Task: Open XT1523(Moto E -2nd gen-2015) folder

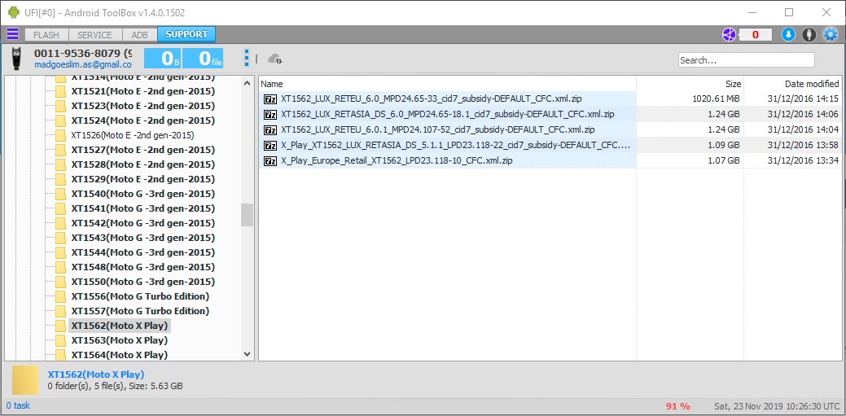Action: (142, 106)
